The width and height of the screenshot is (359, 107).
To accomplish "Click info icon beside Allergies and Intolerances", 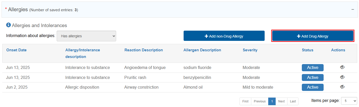I will tap(8, 25).
